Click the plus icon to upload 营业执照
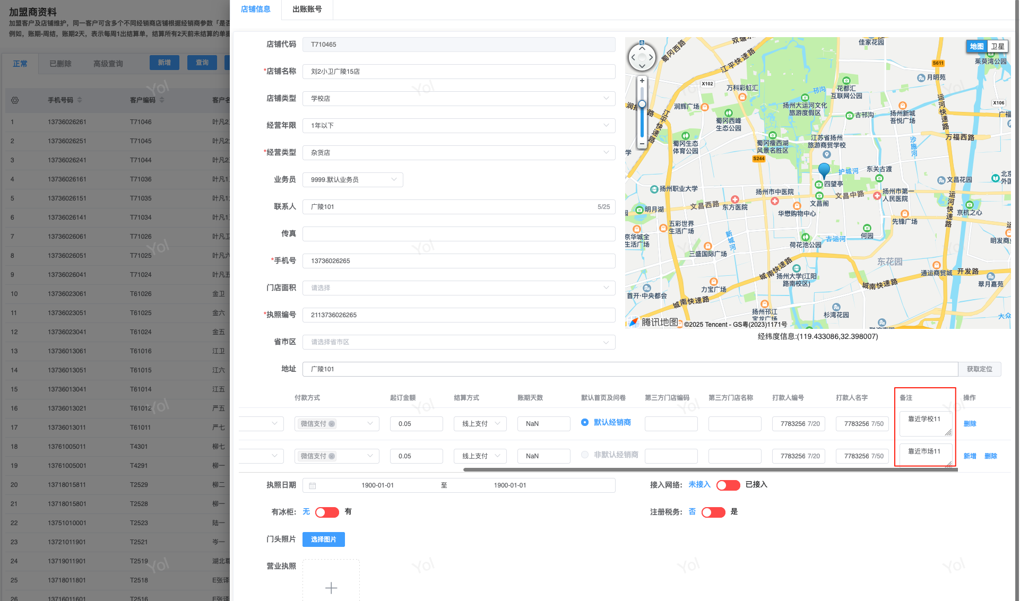 coord(331,587)
